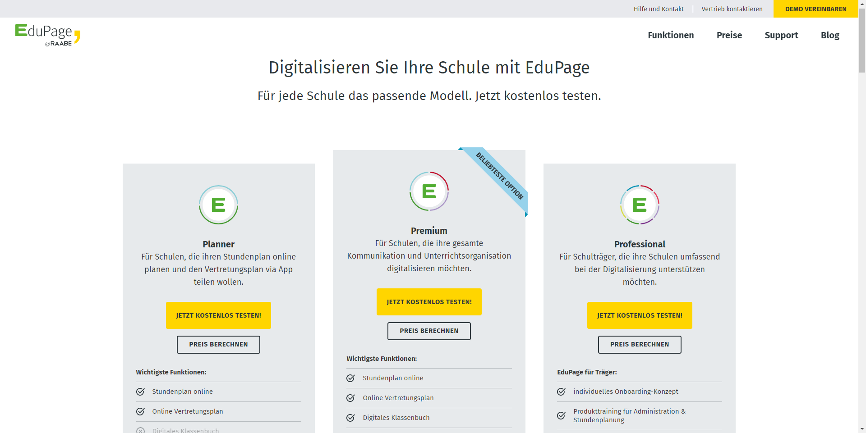Open Hilfe und Kontakt link

pyautogui.click(x=659, y=9)
